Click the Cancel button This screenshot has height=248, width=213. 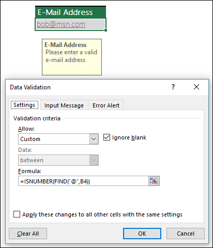click(x=186, y=234)
